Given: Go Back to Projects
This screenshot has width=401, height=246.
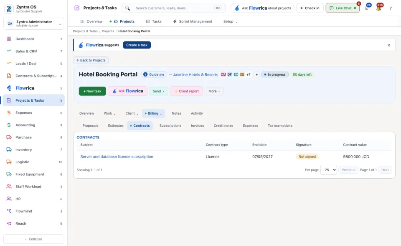Looking at the screenshot, I should click(x=91, y=60).
